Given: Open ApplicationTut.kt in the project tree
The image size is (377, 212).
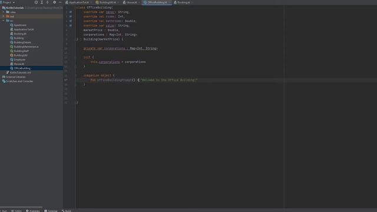Looking at the screenshot, I should pos(24,29).
